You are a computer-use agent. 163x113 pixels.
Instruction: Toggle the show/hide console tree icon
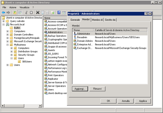[x=20, y=13]
